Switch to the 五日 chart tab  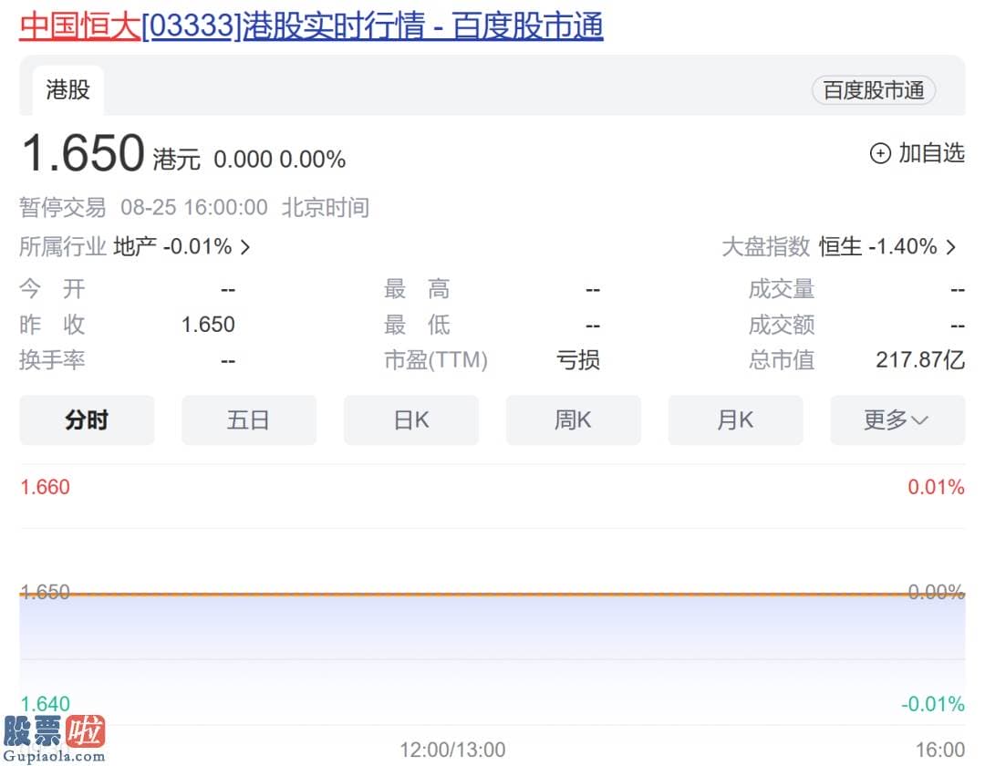249,420
